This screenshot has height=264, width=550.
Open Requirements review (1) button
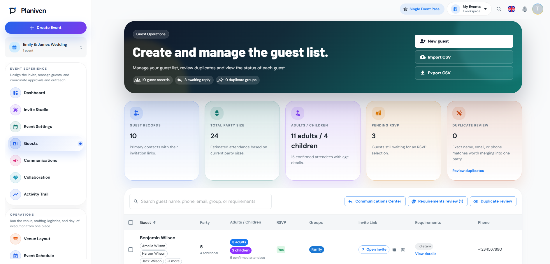[x=437, y=201]
